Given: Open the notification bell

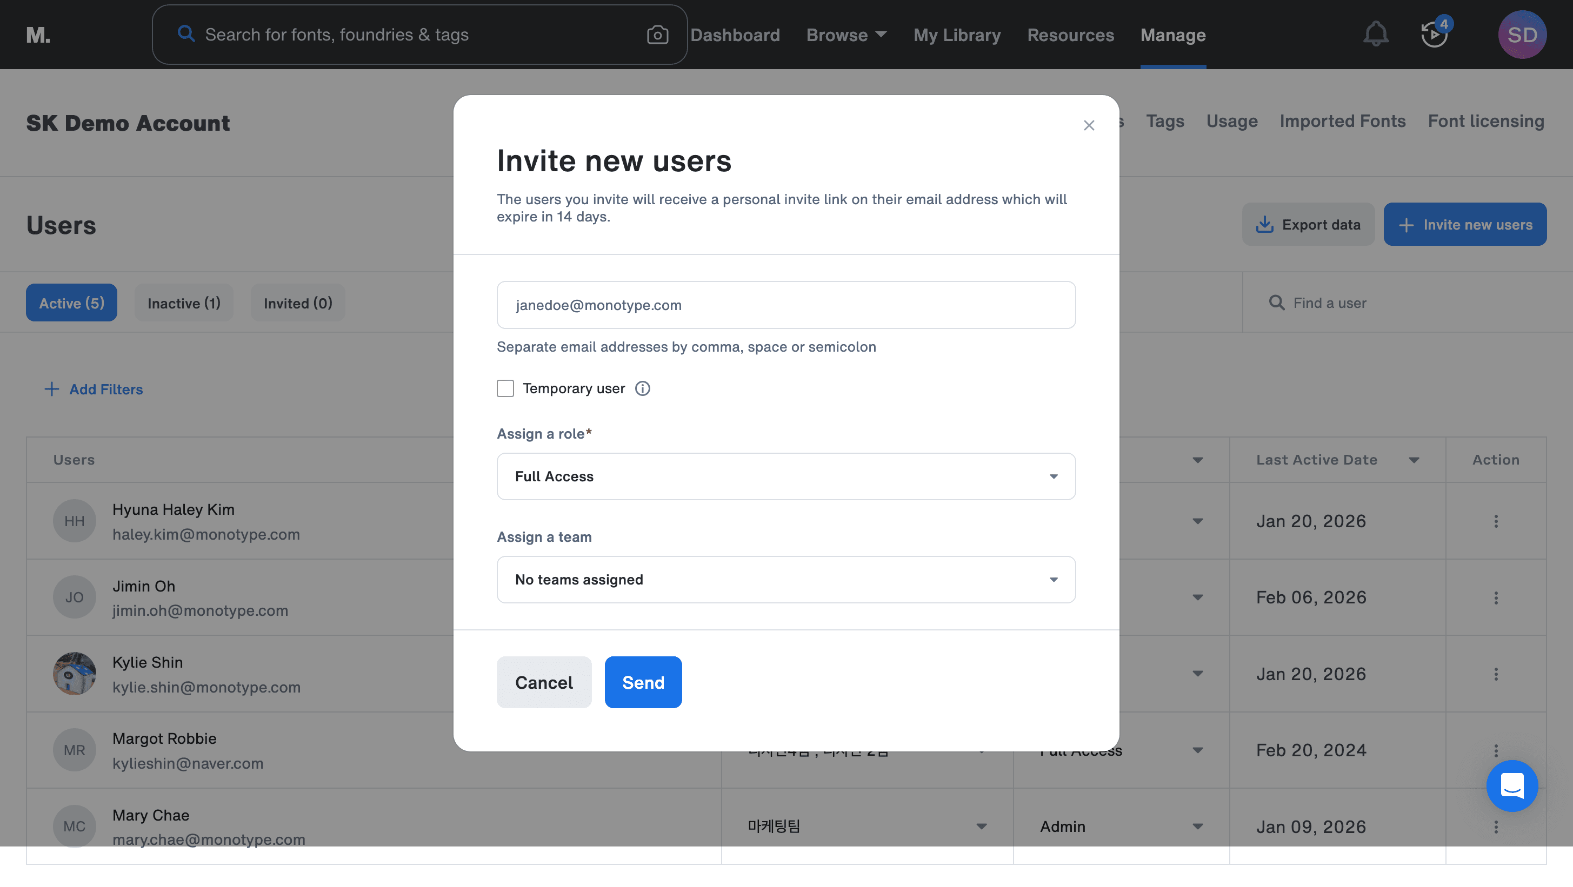Looking at the screenshot, I should [1375, 33].
